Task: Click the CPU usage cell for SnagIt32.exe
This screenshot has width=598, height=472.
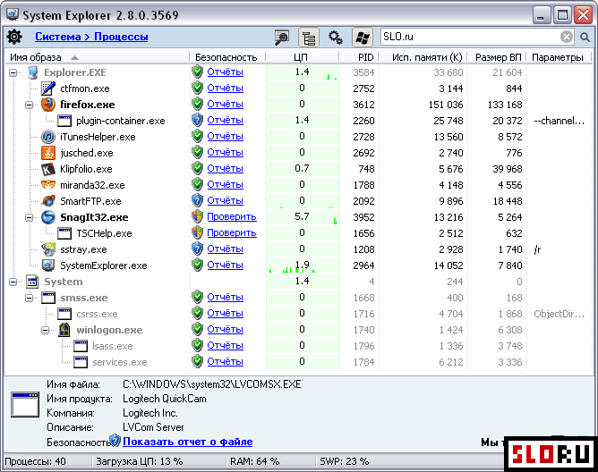Action: (302, 216)
